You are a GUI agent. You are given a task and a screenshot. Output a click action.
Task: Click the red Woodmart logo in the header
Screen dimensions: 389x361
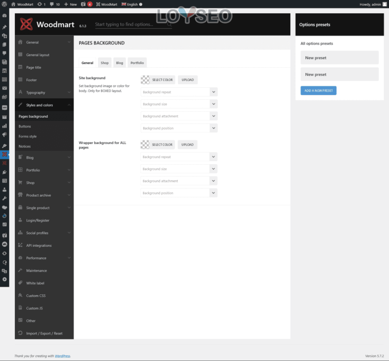coord(26,24)
